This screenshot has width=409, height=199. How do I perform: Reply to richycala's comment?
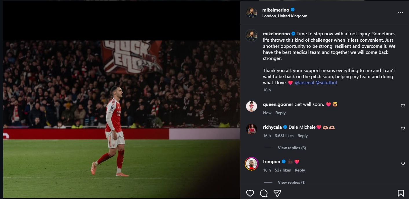302,136
